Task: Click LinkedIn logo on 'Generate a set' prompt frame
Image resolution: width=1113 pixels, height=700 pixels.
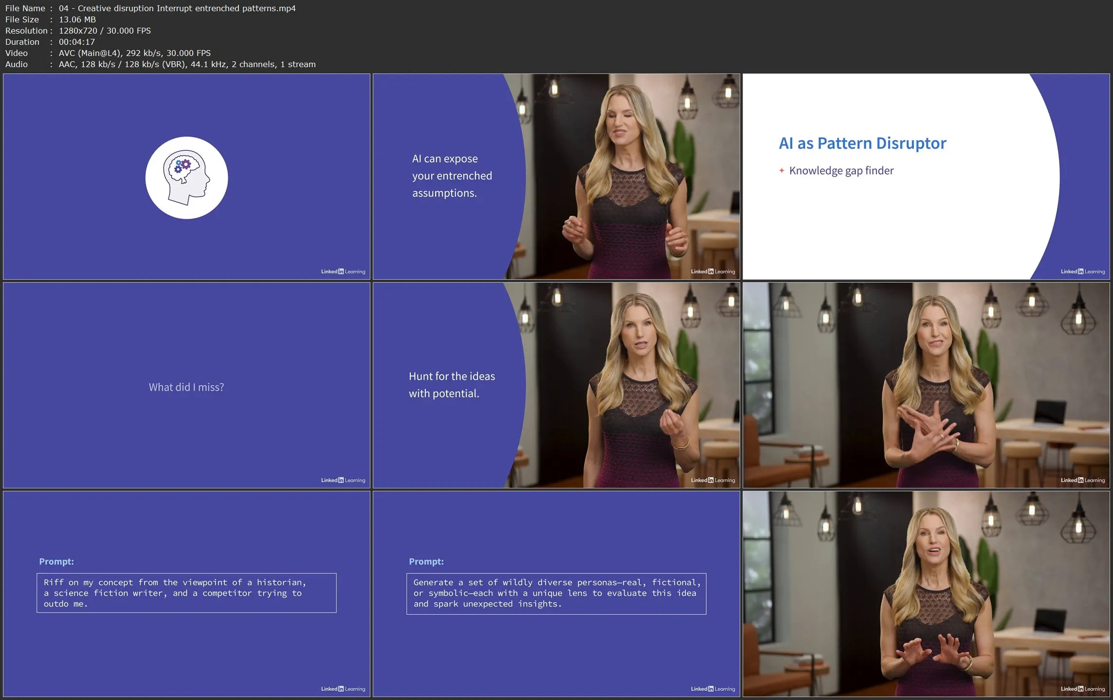Action: 712,689
